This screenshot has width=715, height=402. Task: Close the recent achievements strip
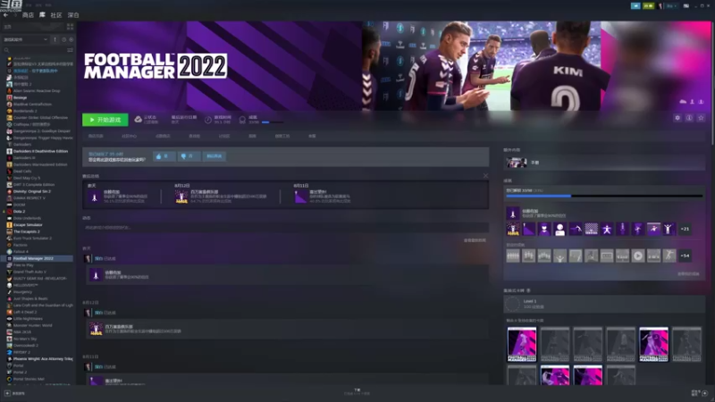click(x=485, y=176)
